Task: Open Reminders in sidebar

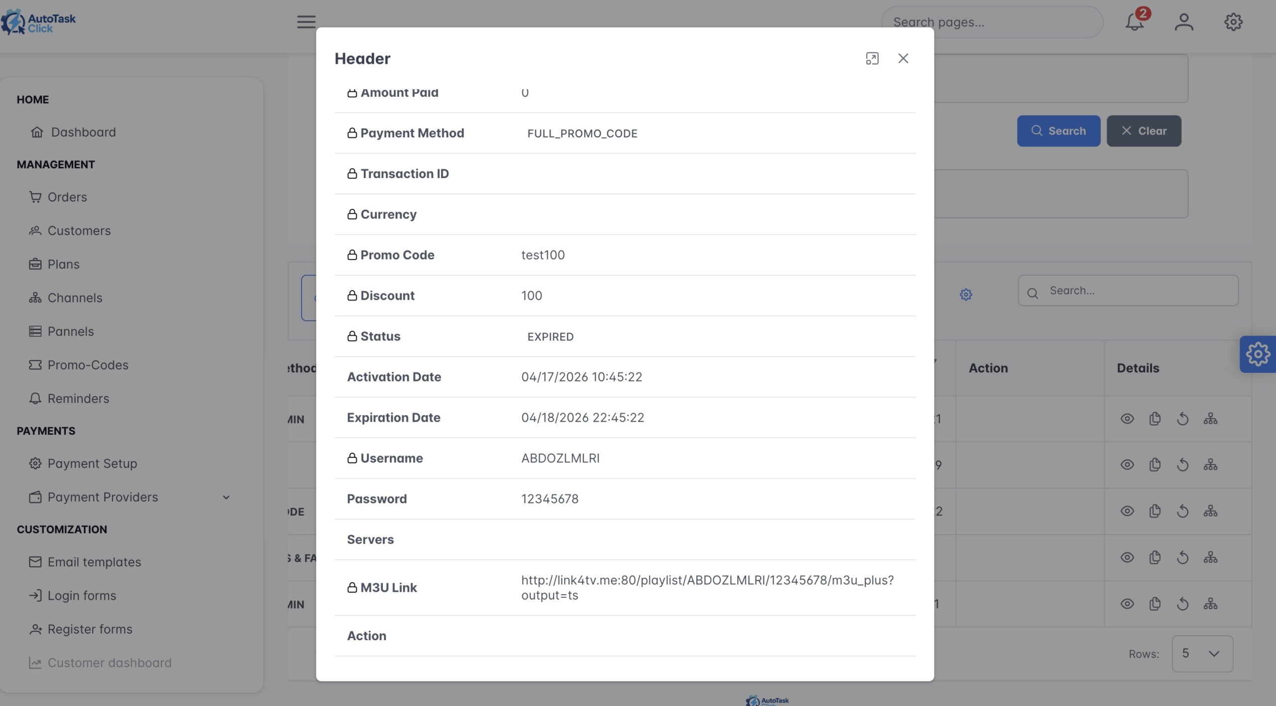Action: 69,399
